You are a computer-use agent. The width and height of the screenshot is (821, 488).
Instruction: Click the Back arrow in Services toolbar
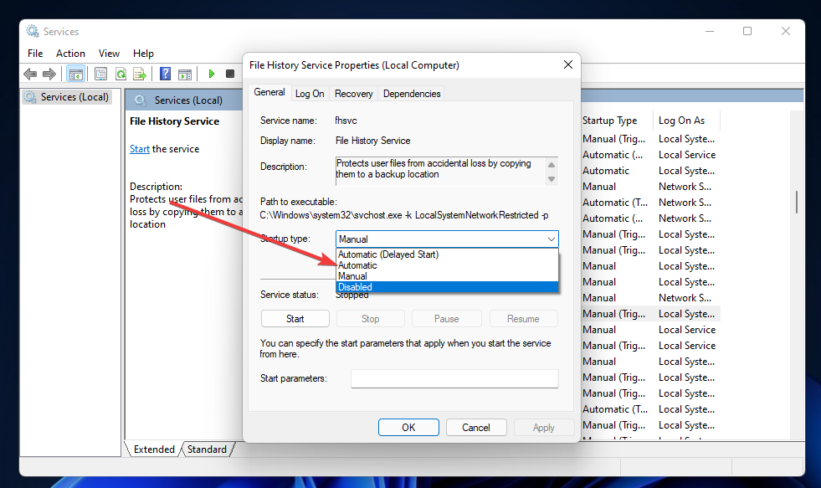click(30, 74)
